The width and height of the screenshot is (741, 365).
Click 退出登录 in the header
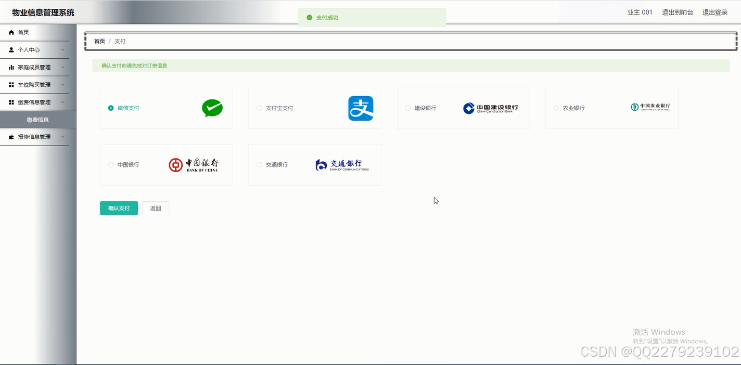(715, 12)
